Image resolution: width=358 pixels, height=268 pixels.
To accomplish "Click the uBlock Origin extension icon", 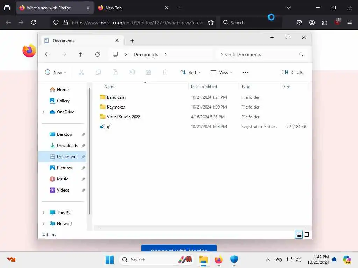I will [x=337, y=22].
